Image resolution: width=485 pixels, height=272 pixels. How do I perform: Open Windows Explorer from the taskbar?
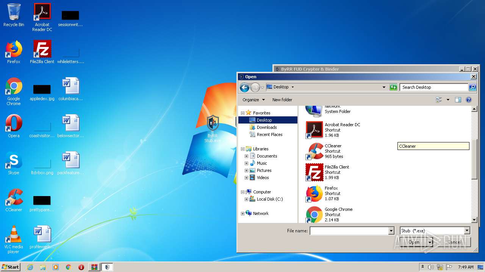click(43, 267)
